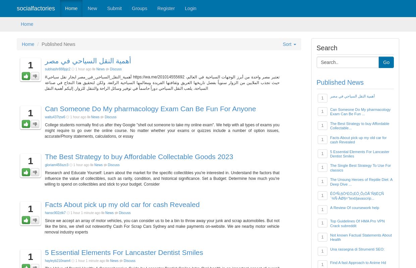Viewport: 416px width, 268px height.
Task: Open the Login page
Action: click(x=191, y=8)
